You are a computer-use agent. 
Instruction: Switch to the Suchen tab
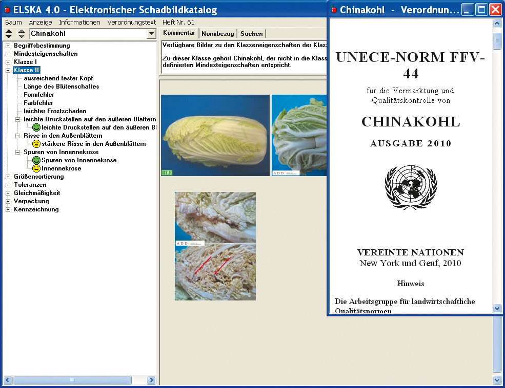coord(252,33)
